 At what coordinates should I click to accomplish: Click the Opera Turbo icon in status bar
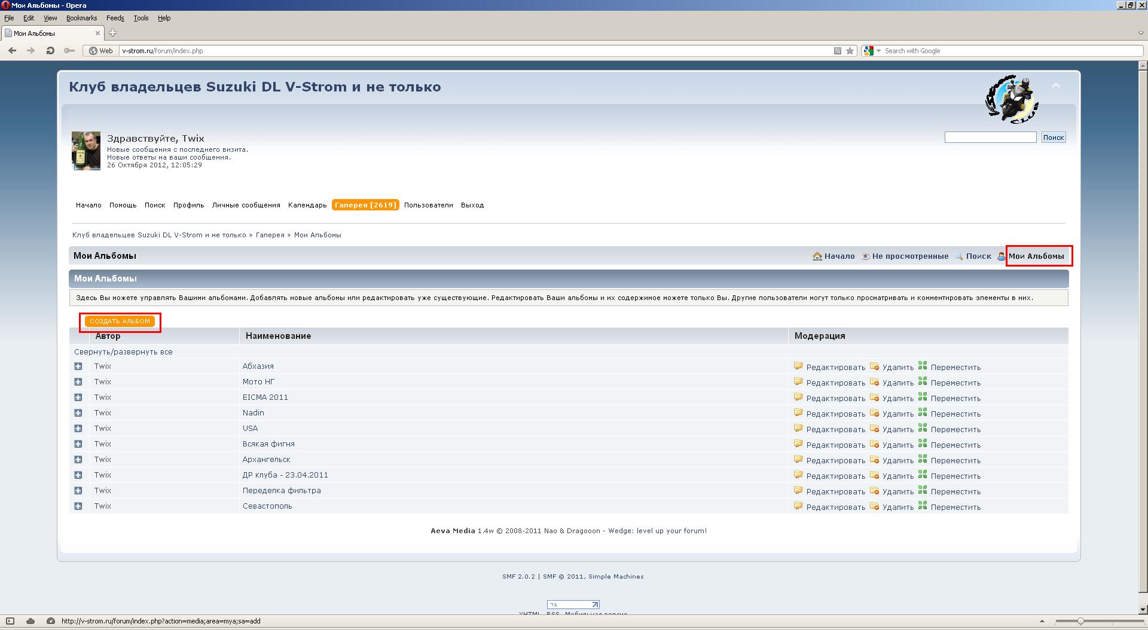click(x=51, y=621)
